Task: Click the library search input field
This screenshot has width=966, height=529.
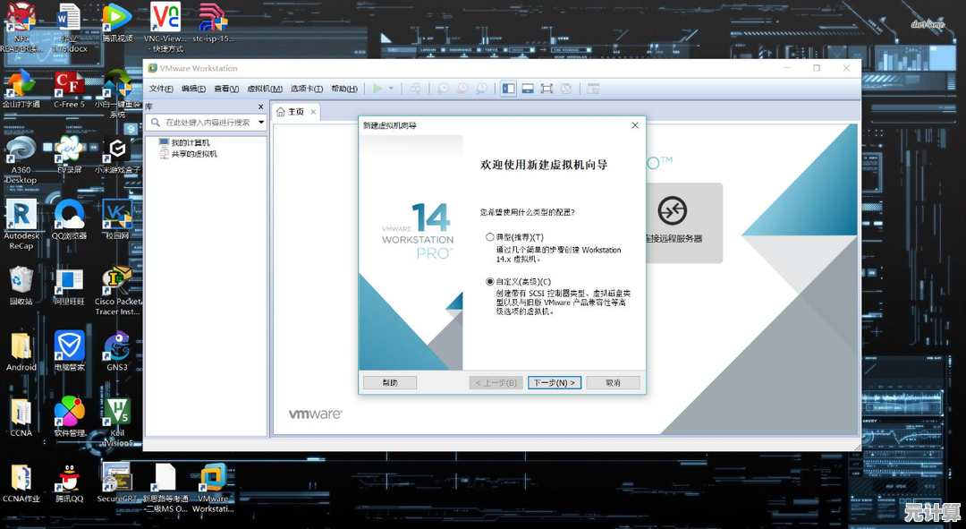Action: (x=208, y=123)
